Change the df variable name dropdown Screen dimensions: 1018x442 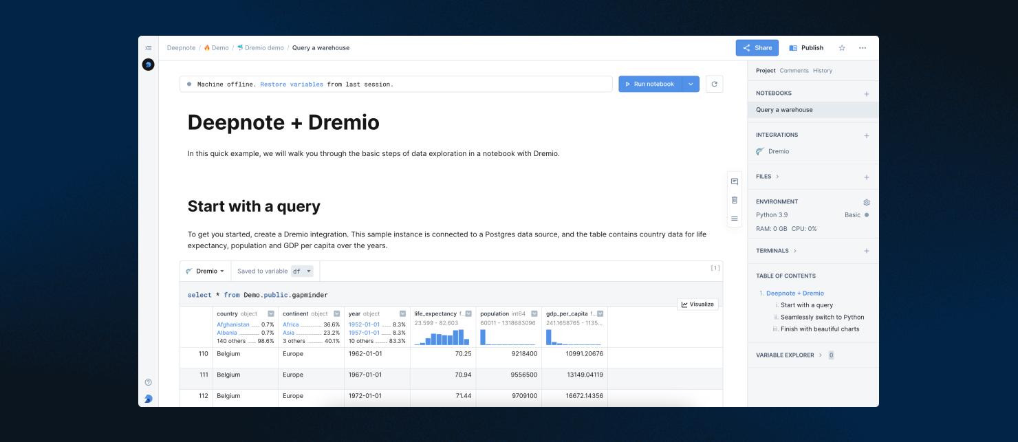[x=302, y=272]
